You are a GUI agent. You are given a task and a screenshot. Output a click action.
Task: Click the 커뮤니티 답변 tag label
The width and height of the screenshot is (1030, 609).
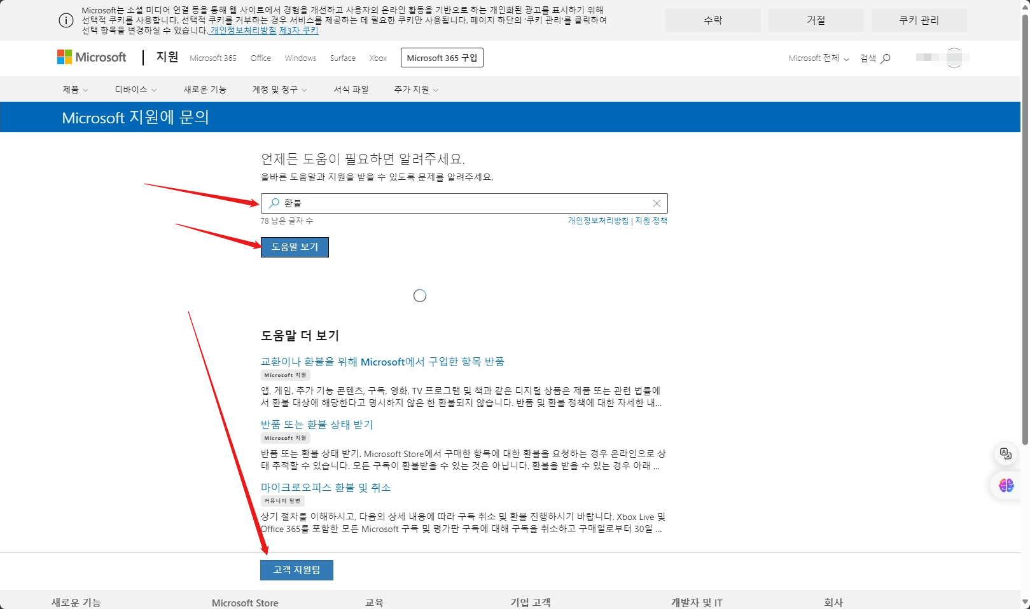(282, 501)
